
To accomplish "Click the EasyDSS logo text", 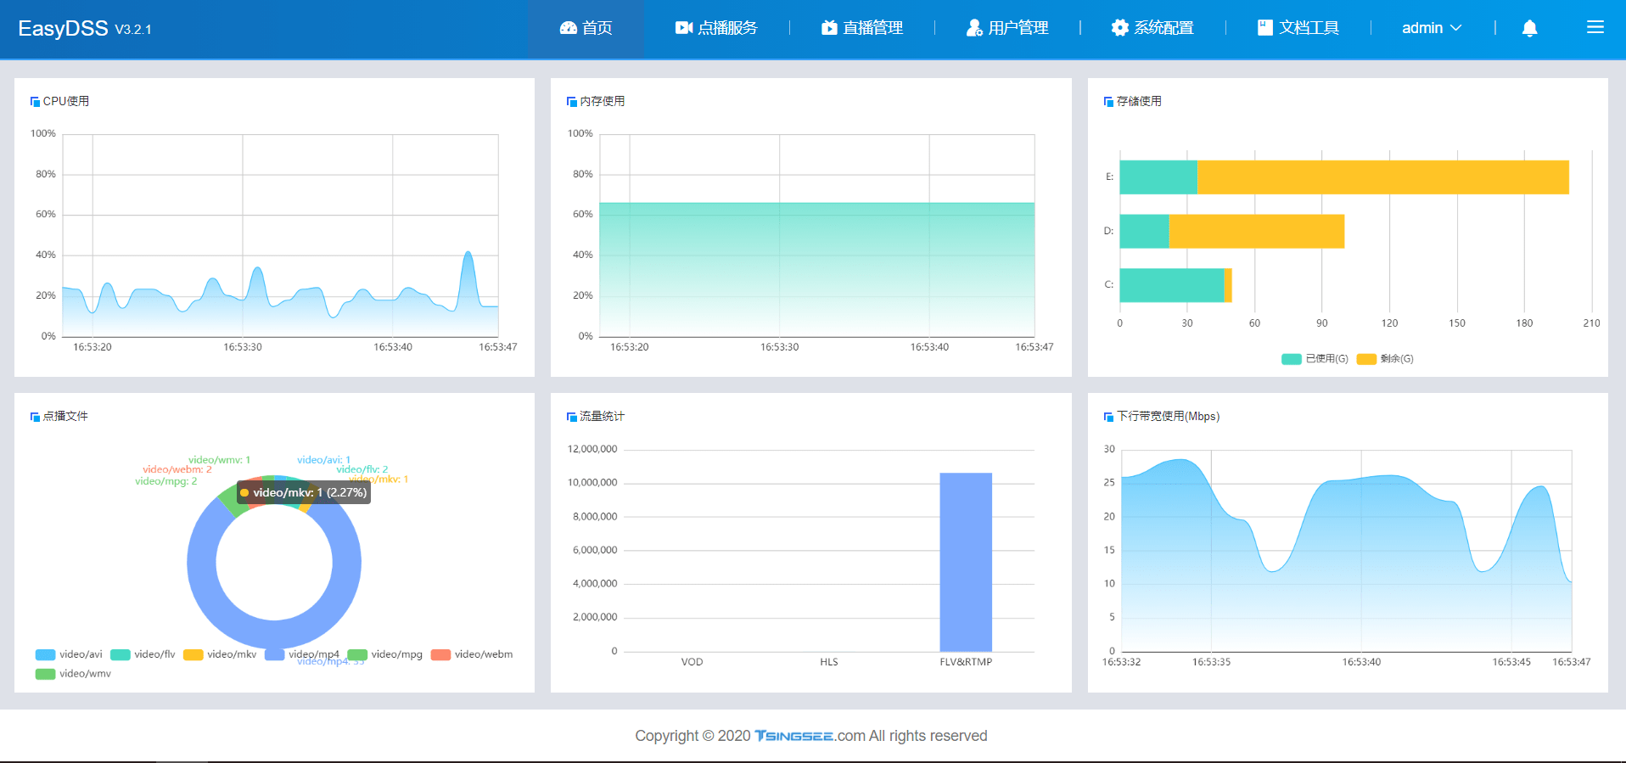I will pos(63,28).
